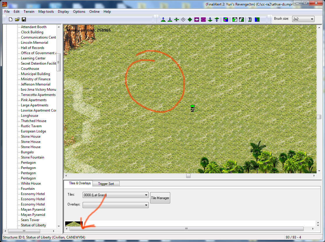Select the raise ground tool (up arrow)

pos(163,20)
